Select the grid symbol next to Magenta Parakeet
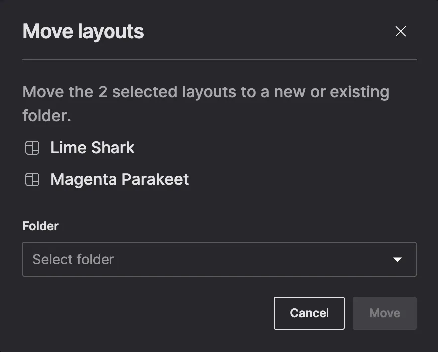The height and width of the screenshot is (352, 438). coord(32,179)
